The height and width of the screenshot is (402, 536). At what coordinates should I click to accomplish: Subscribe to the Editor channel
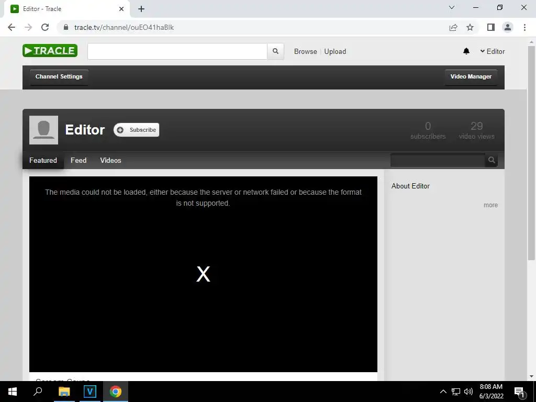pyautogui.click(x=137, y=130)
